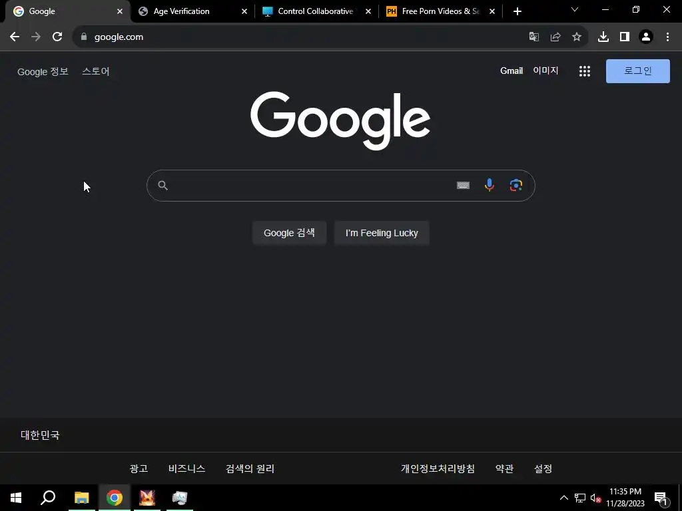
Task: Search by image with Google Lens
Action: pos(516,185)
